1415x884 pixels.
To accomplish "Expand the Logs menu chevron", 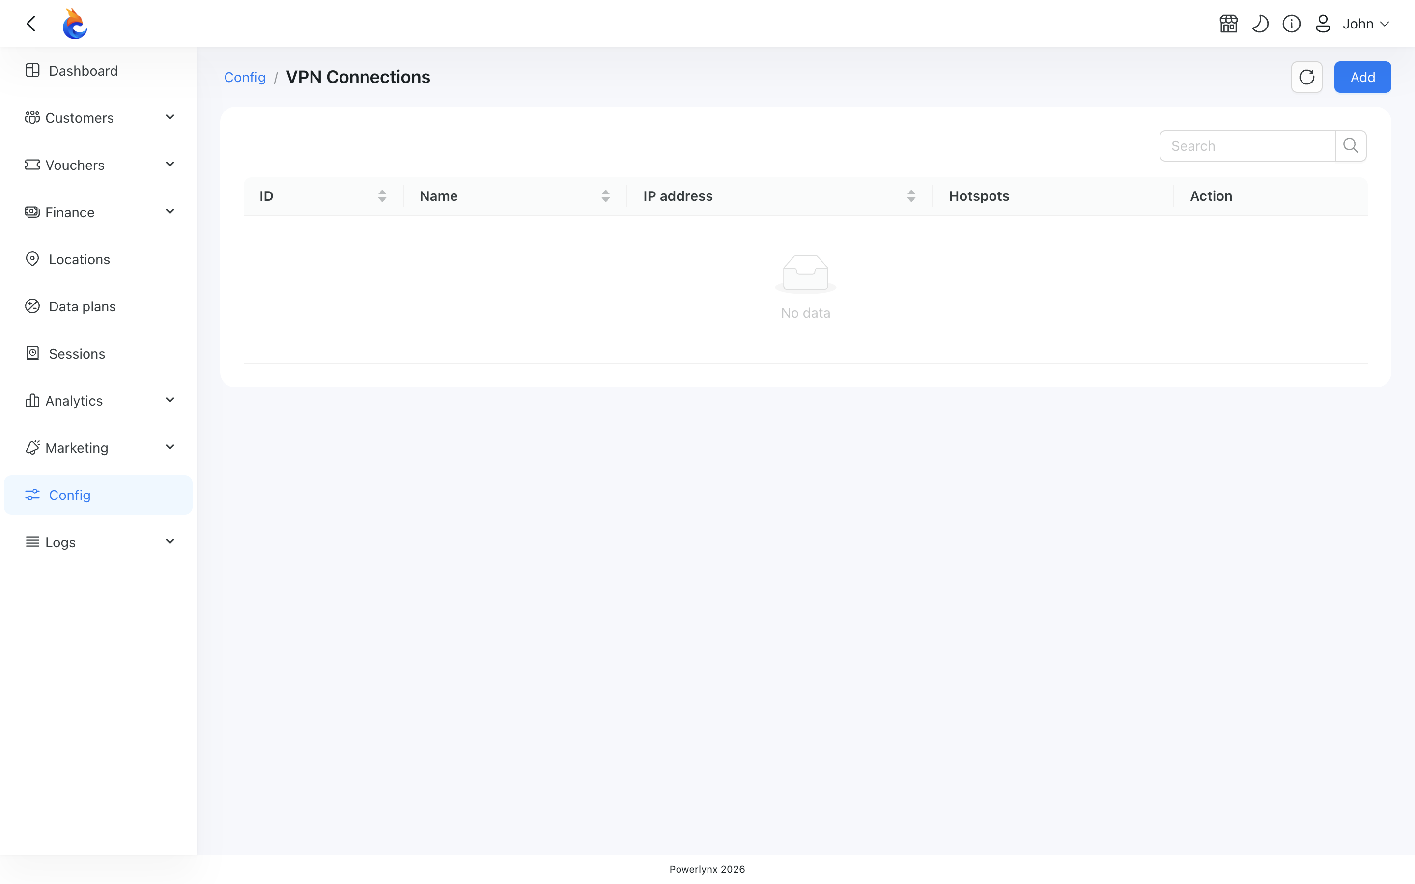I will click(170, 542).
